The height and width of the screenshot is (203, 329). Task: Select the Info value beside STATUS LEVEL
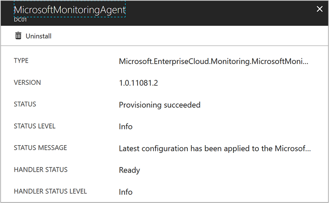click(126, 127)
